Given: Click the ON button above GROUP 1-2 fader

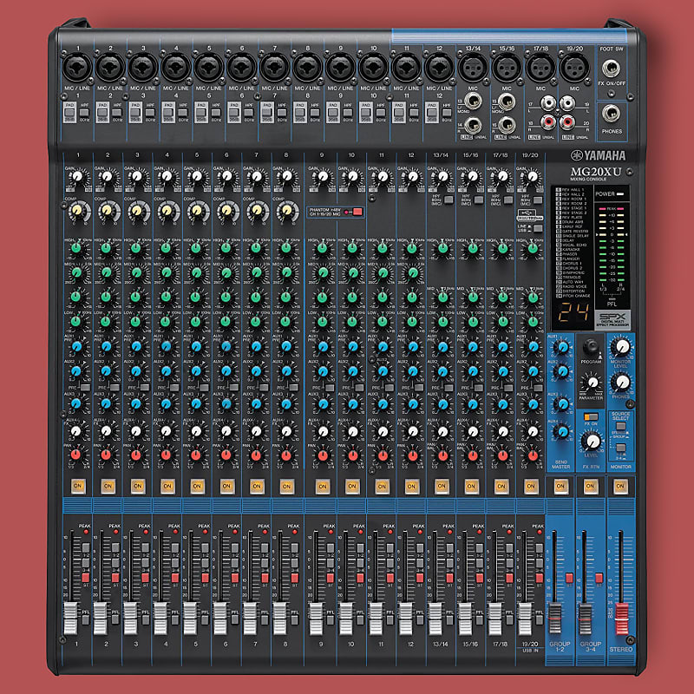Looking at the screenshot, I should [x=560, y=486].
